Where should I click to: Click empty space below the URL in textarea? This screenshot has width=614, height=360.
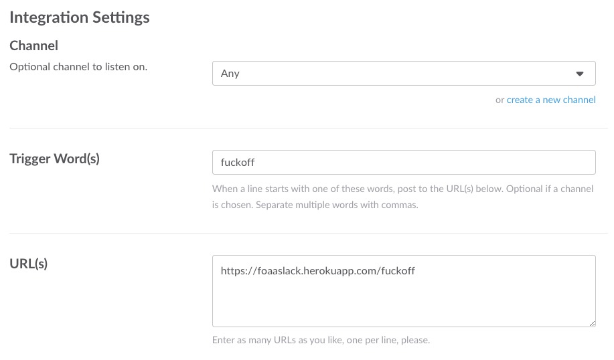(403, 304)
